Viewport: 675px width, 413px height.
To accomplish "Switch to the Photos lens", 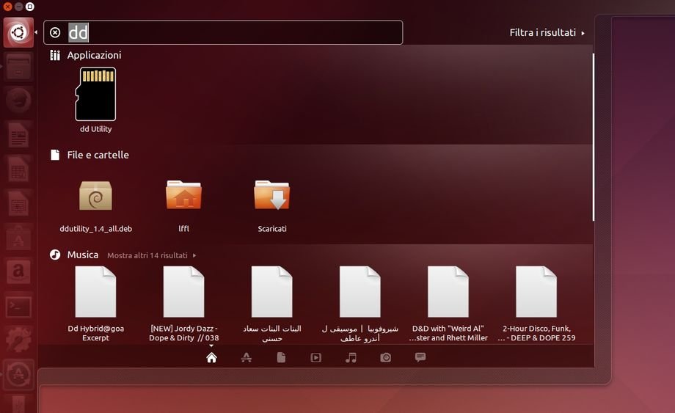I will click(x=385, y=357).
